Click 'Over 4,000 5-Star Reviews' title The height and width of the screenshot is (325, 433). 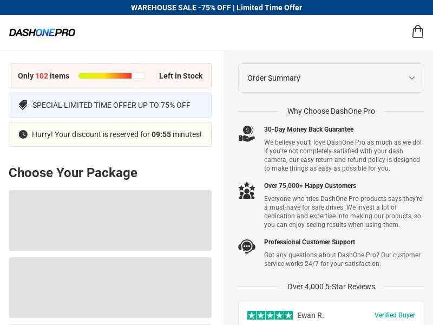(x=331, y=287)
